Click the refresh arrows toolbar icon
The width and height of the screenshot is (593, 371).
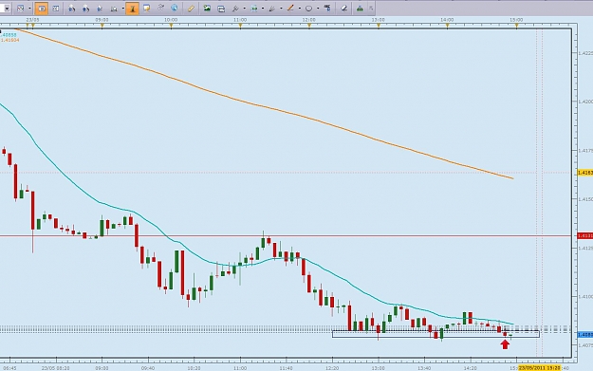point(160,8)
